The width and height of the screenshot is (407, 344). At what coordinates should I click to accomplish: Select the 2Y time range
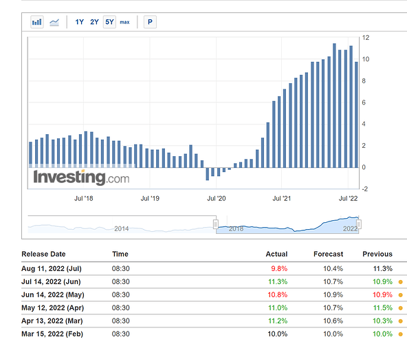click(x=94, y=22)
